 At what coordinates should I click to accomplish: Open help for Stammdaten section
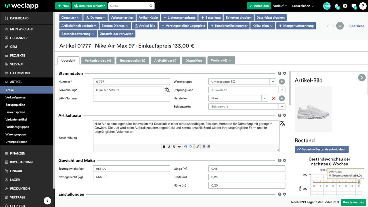tap(279, 74)
